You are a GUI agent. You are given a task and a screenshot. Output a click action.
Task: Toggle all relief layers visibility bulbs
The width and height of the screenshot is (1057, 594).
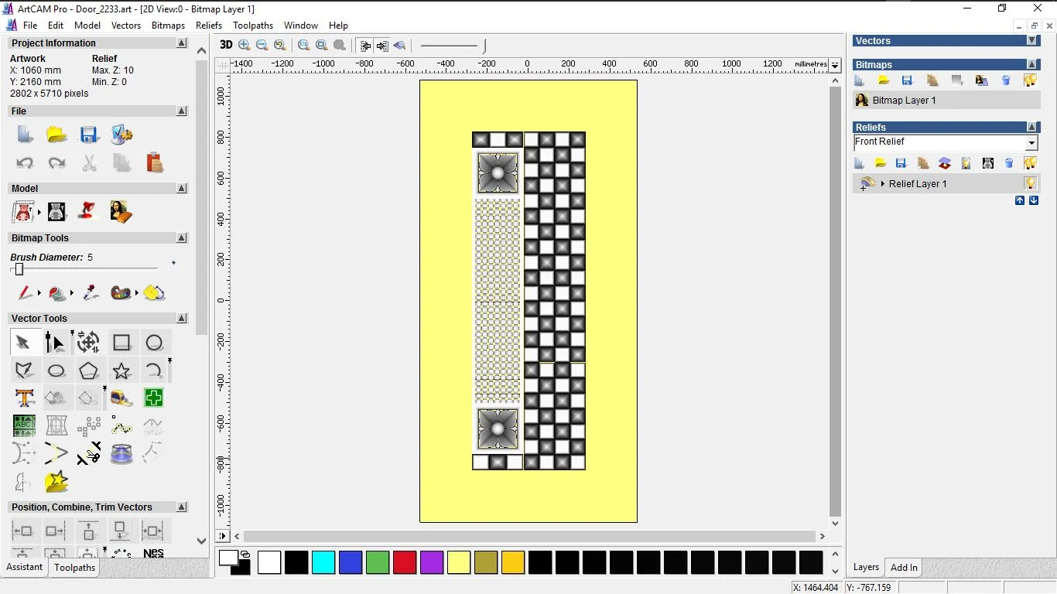1030,163
